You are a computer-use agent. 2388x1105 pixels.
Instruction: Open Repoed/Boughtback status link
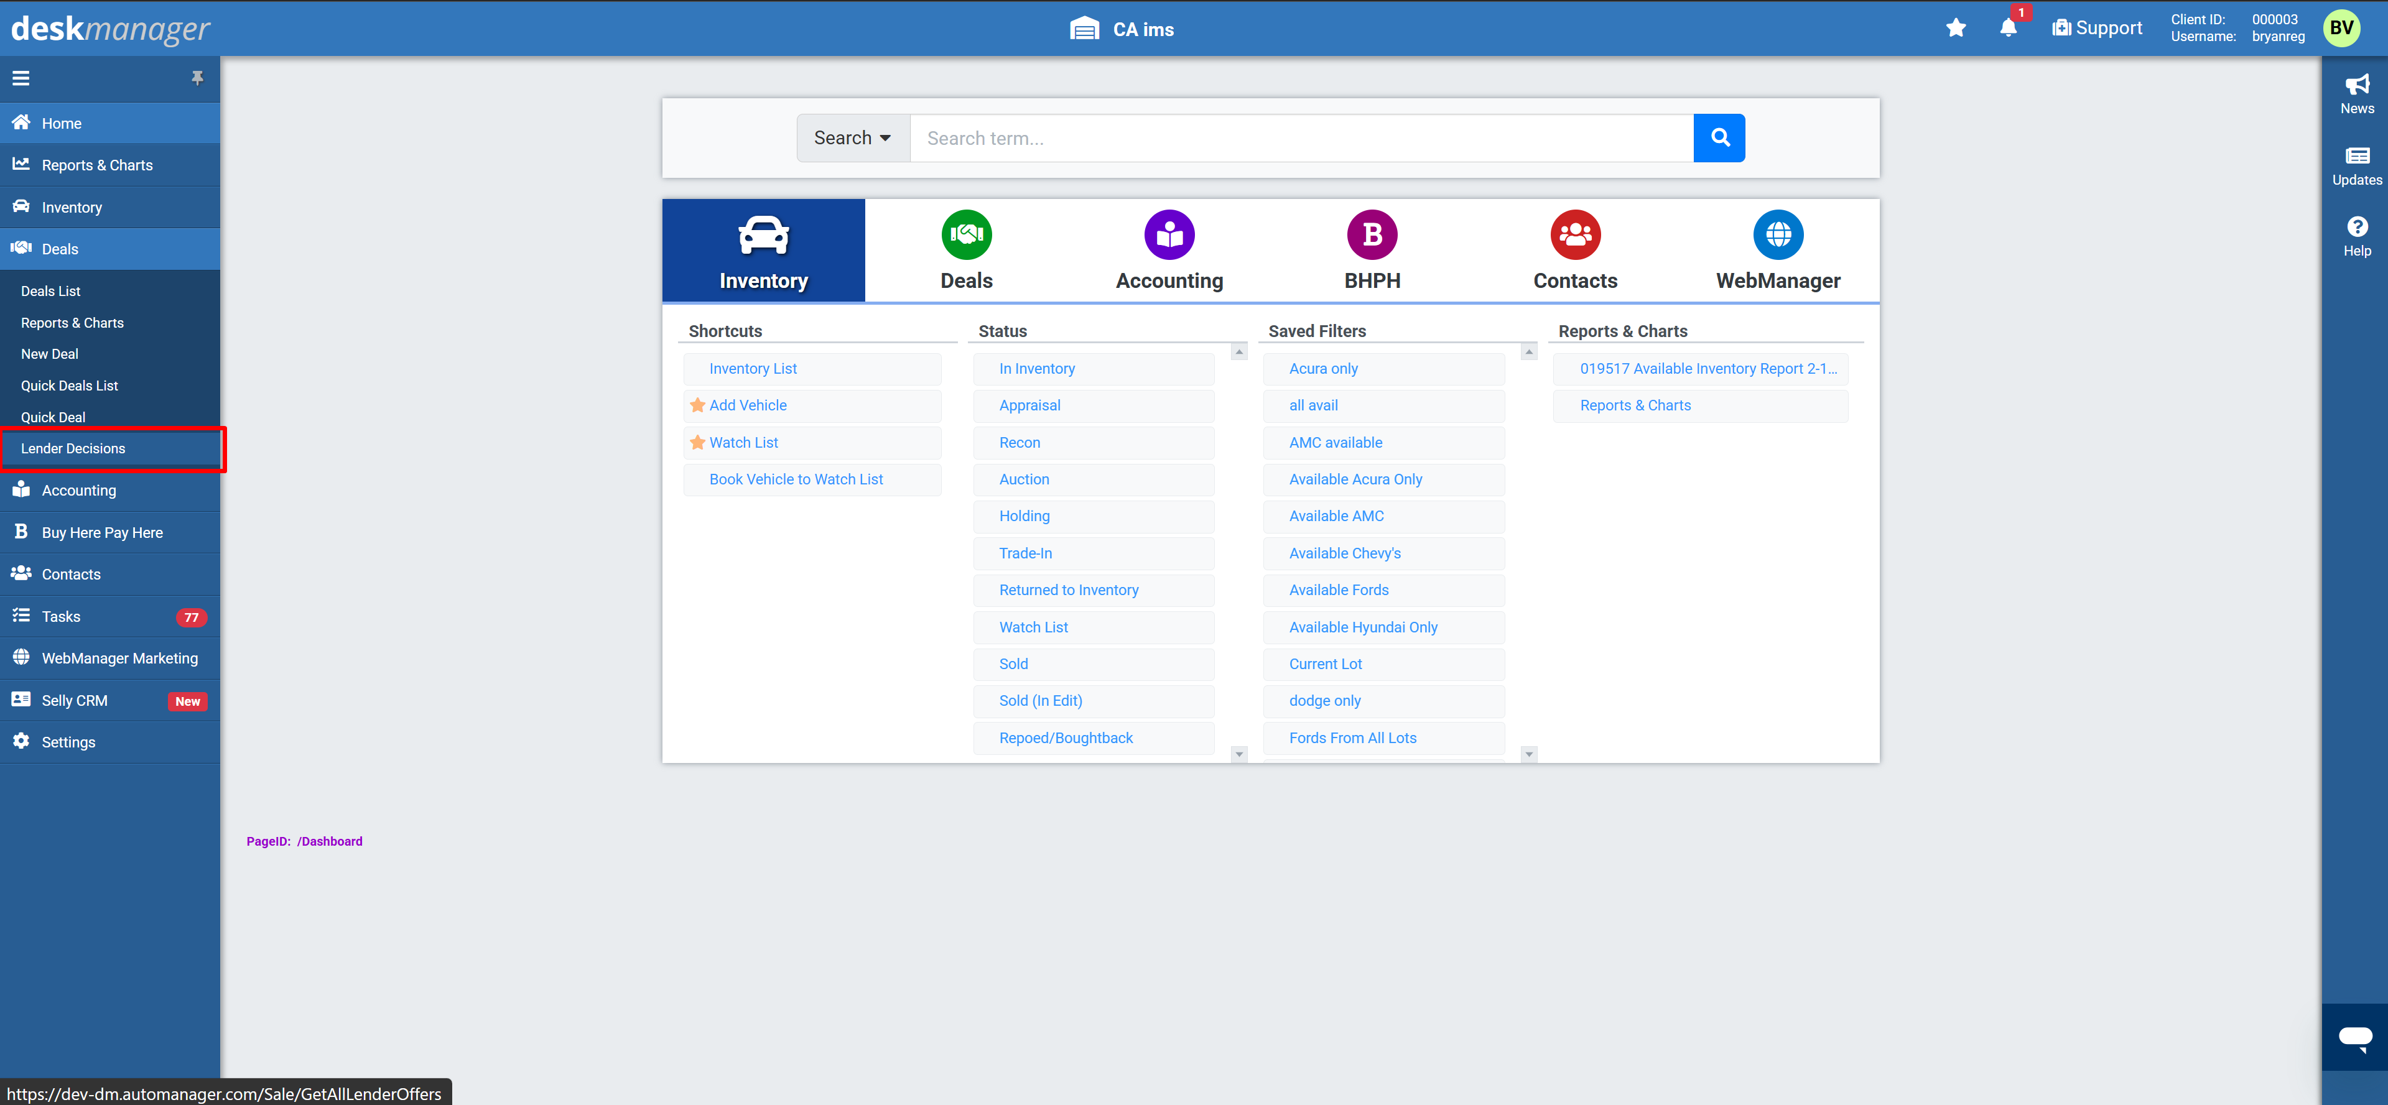(1094, 738)
